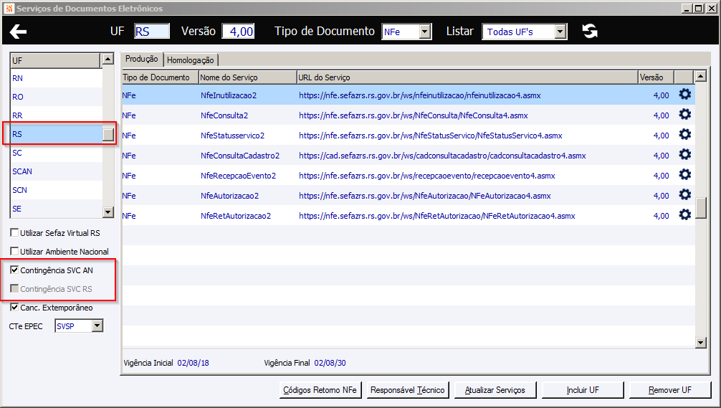Click Incluir UF button
The image size is (721, 408).
[x=583, y=390]
